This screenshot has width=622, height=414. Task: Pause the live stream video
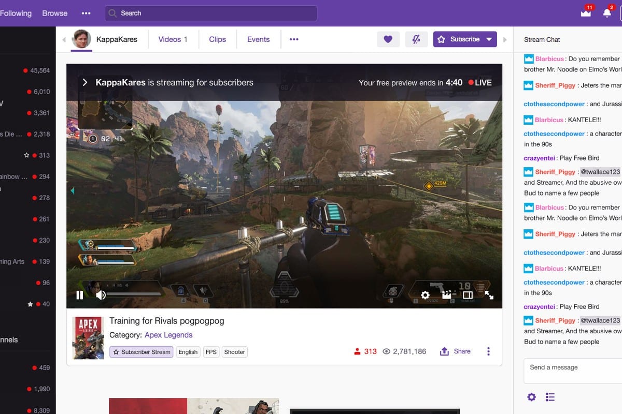click(x=80, y=295)
